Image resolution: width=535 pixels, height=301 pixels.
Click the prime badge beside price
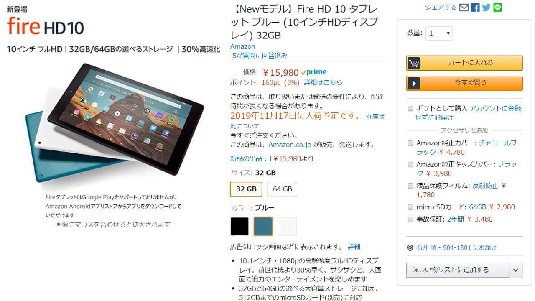tap(314, 72)
